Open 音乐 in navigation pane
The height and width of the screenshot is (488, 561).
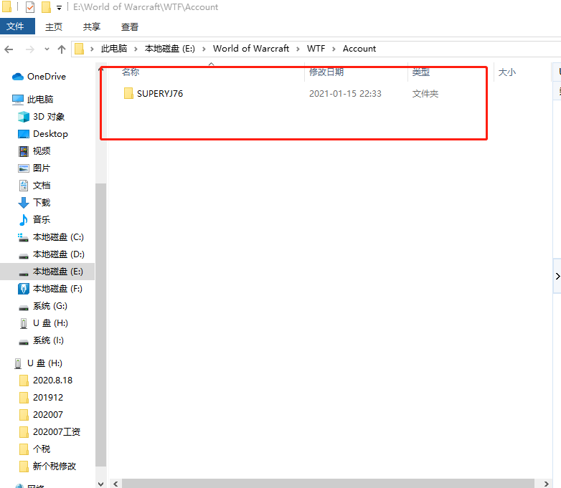(x=42, y=219)
